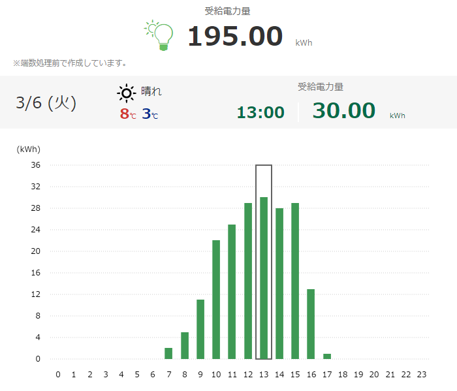Click hour label 18 on x-axis
The height and width of the screenshot is (391, 457).
[343, 375]
